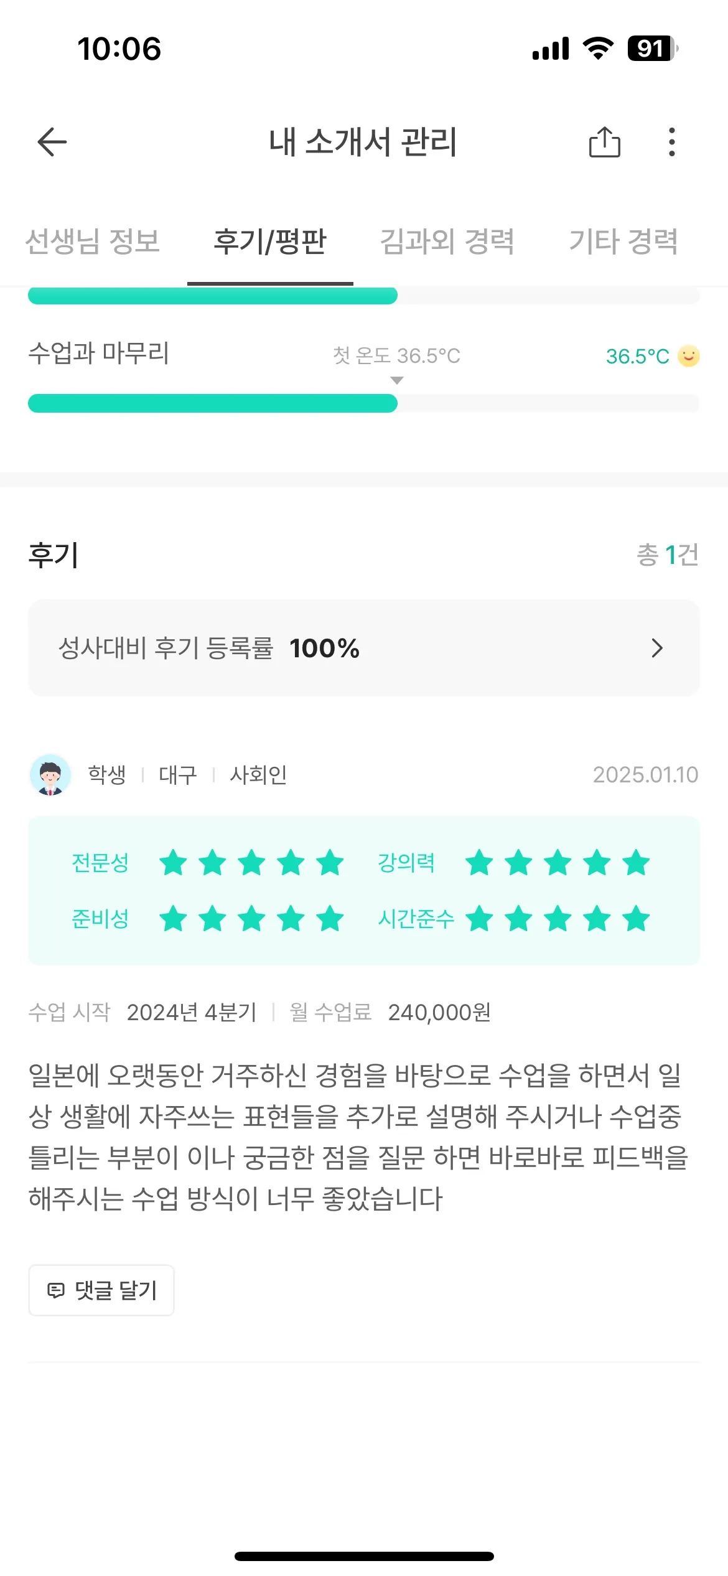Tap the comment bubble icon
728x1576 pixels.
(x=56, y=1290)
